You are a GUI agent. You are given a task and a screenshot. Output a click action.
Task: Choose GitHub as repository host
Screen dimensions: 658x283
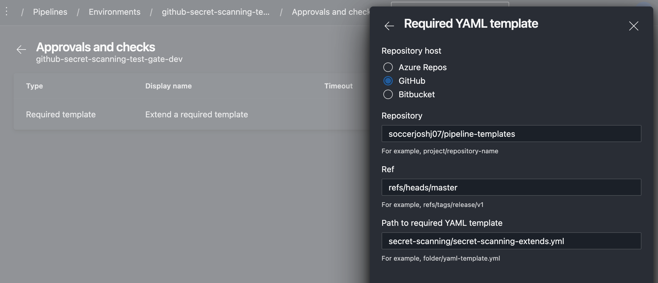(388, 81)
